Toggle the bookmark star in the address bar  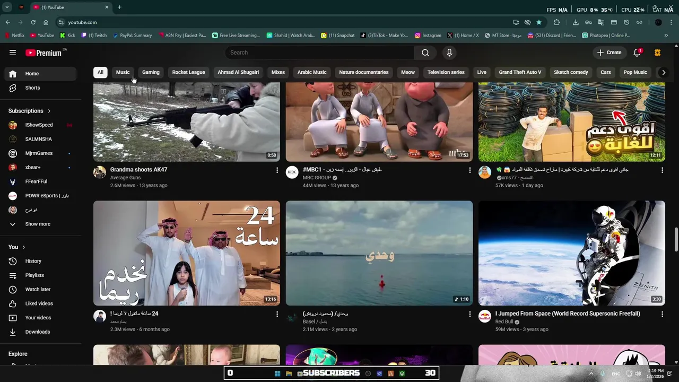539,22
